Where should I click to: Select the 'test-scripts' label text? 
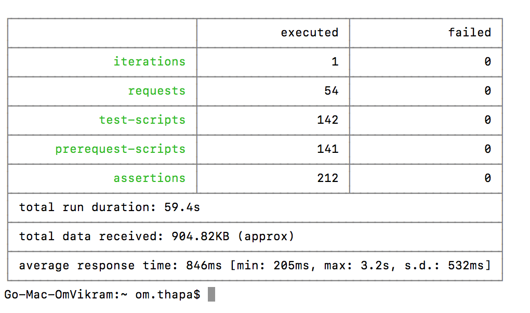142,120
